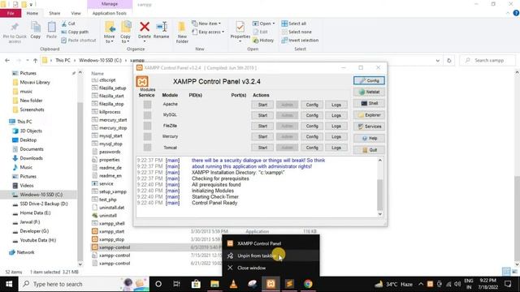Launch Shell from XAMPP panel
The width and height of the screenshot is (520, 292).
(369, 103)
